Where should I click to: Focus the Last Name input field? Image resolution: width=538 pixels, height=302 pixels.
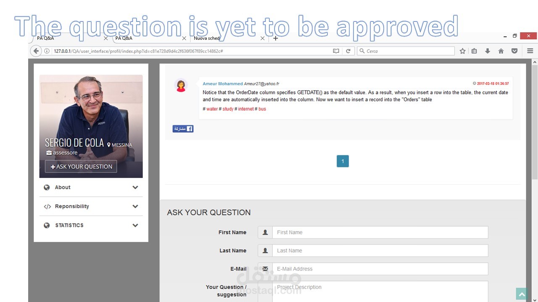tap(380, 250)
